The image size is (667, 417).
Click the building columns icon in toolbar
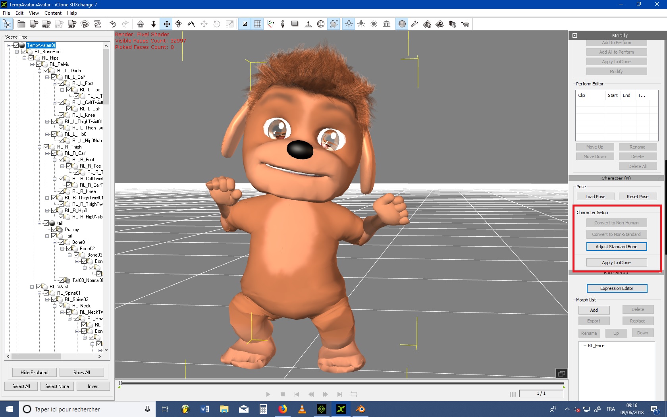[x=386, y=24]
